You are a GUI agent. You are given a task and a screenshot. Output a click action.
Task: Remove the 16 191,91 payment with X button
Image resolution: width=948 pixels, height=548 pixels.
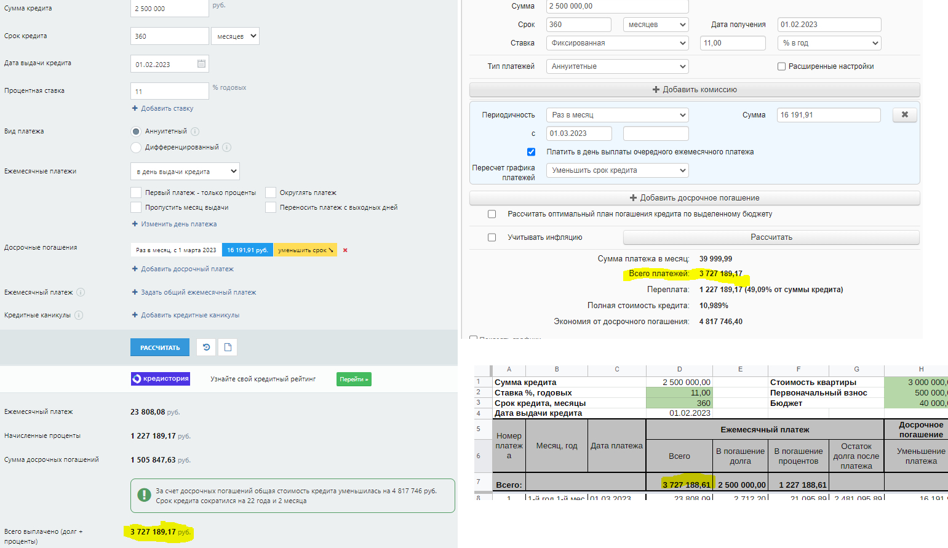(x=904, y=115)
